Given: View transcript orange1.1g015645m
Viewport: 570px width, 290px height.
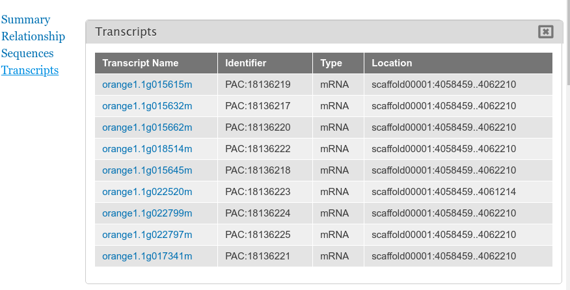Looking at the screenshot, I should pyautogui.click(x=147, y=170).
